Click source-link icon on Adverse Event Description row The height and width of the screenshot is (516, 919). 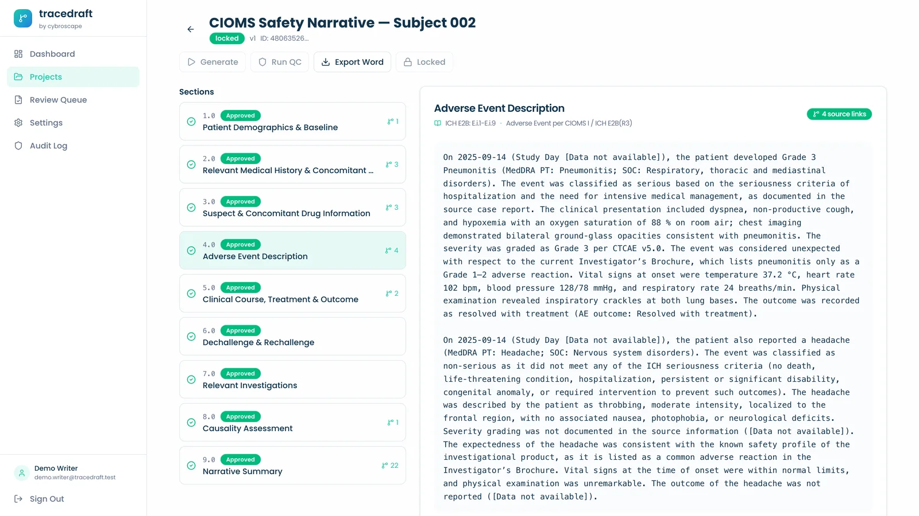388,251
